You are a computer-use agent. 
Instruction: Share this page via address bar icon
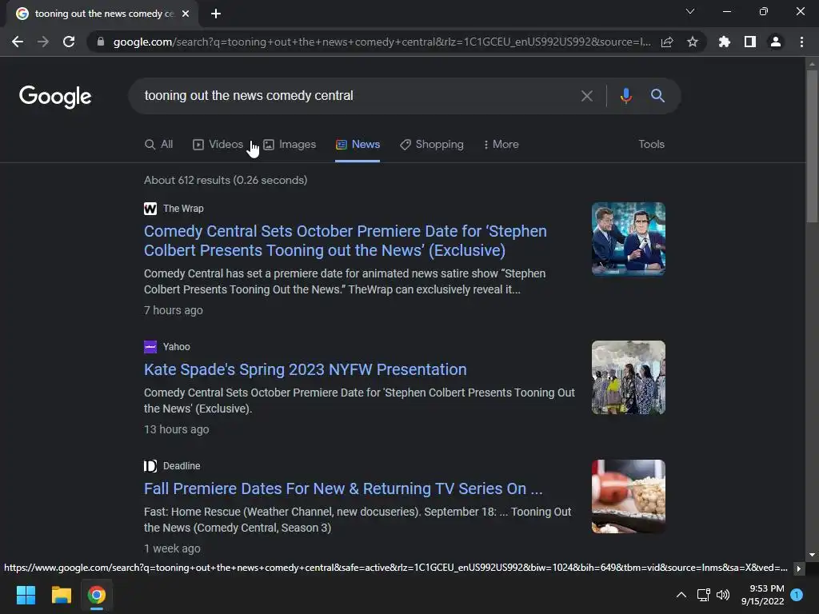(x=667, y=42)
